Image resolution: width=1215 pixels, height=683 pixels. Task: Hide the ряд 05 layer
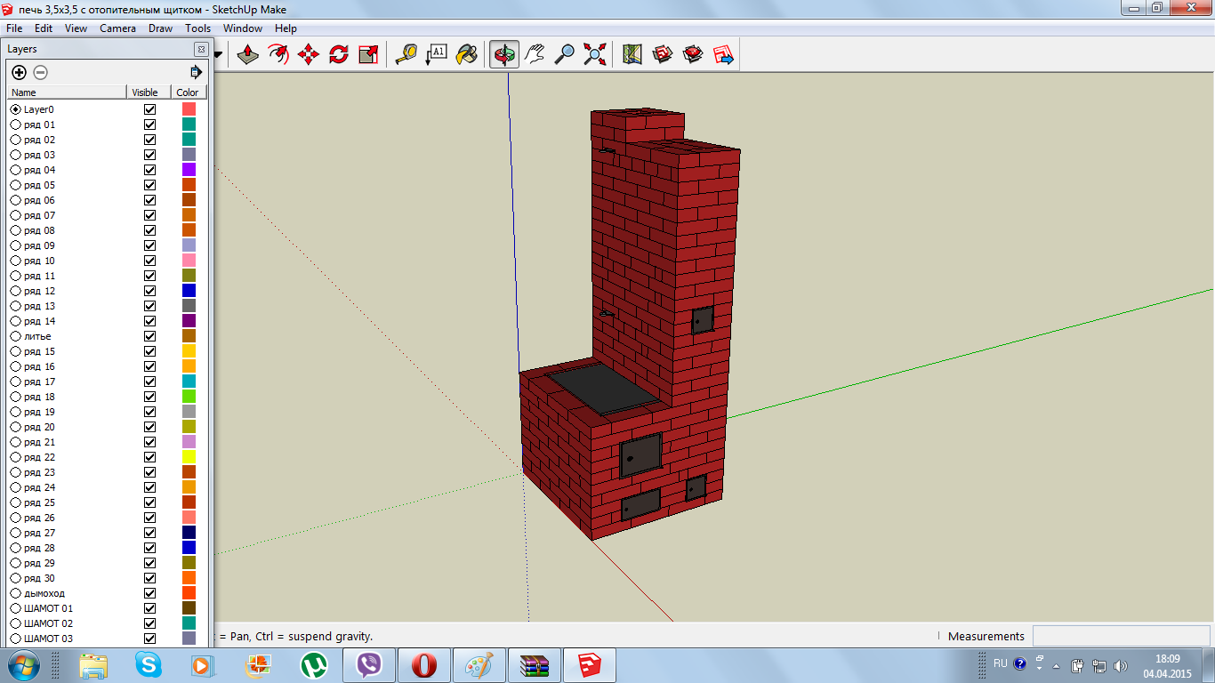(149, 185)
